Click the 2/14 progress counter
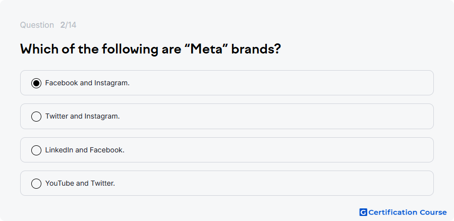 [68, 25]
